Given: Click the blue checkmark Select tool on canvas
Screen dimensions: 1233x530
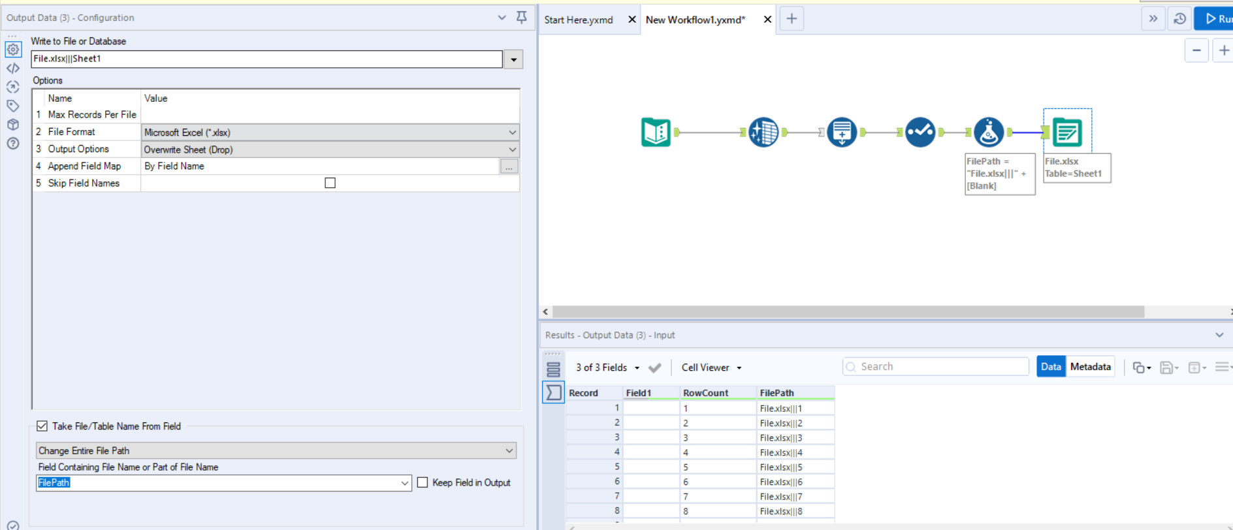Looking at the screenshot, I should click(x=920, y=132).
